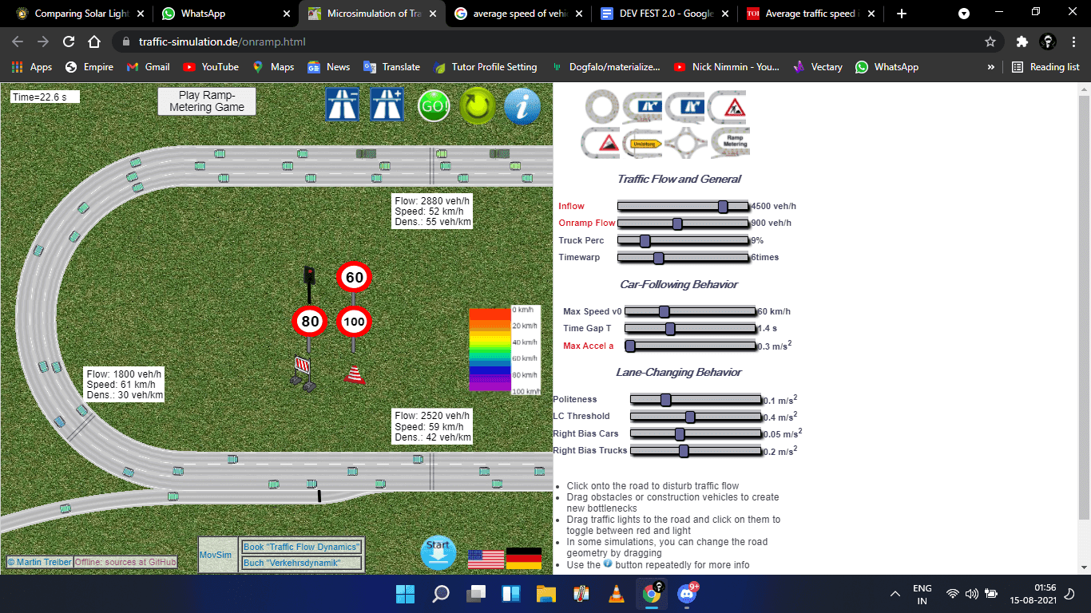Switch language with the US flag
Screen dimensions: 1091x613
coord(486,559)
